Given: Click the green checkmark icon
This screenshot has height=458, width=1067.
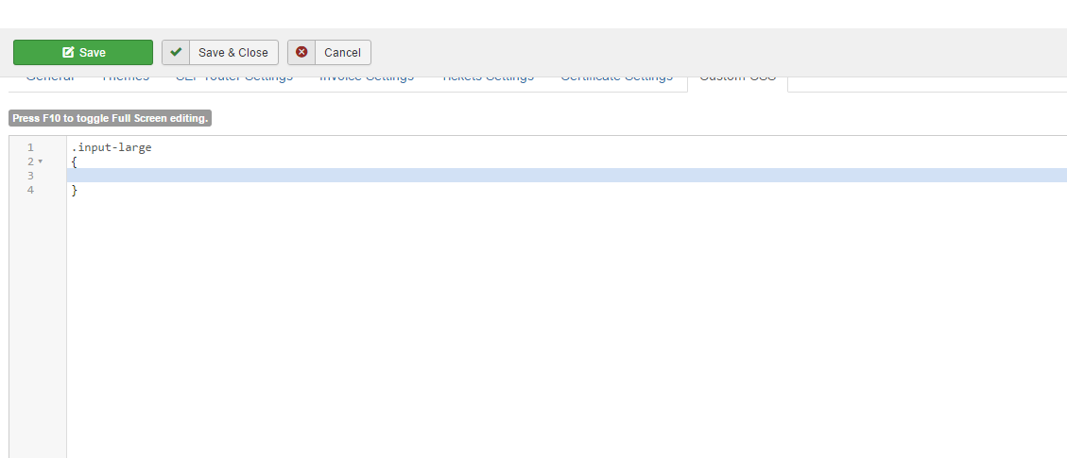Looking at the screenshot, I should (176, 53).
